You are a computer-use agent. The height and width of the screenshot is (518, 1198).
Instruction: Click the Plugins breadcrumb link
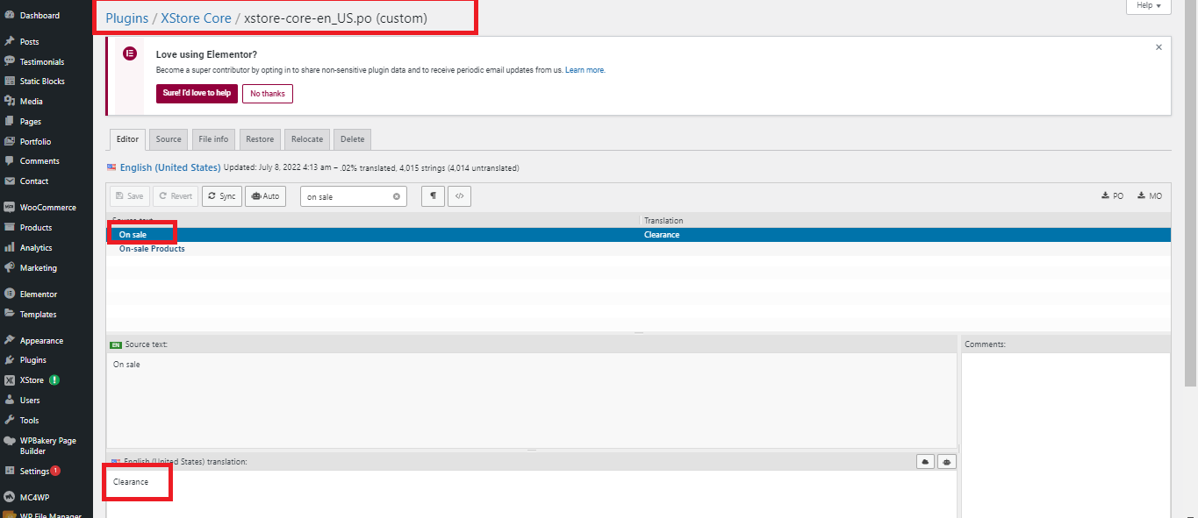(x=126, y=18)
